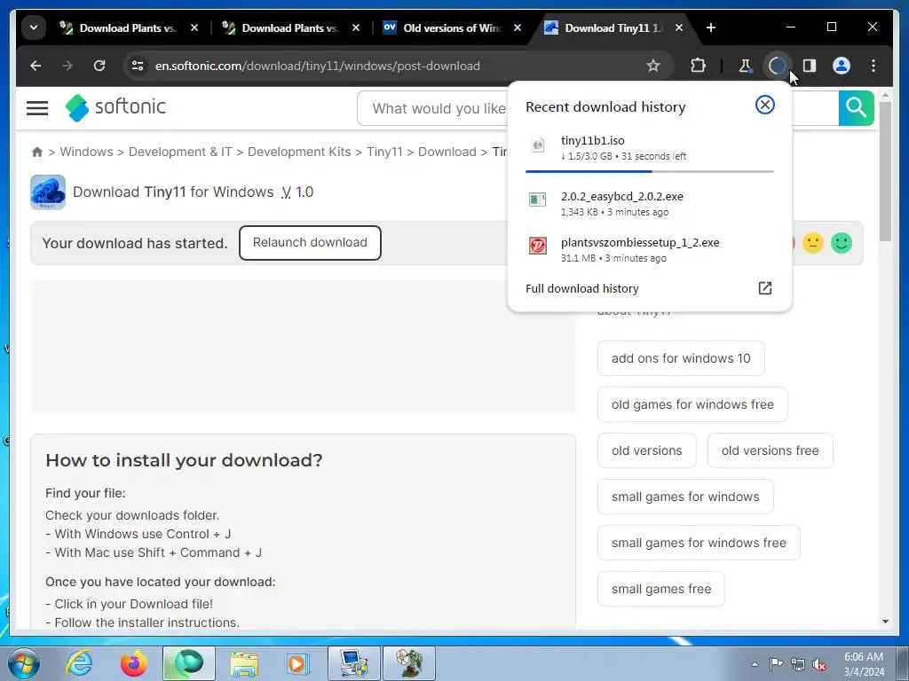Click the Softonic logo
Image resolution: width=909 pixels, height=681 pixels.
pyautogui.click(x=115, y=107)
